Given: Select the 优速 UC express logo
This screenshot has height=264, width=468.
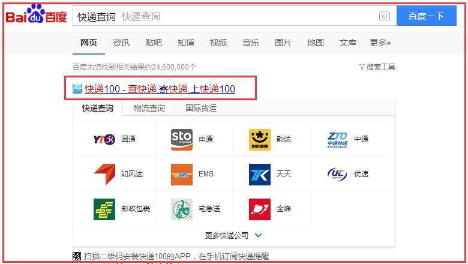Looking at the screenshot, I should pyautogui.click(x=337, y=174).
